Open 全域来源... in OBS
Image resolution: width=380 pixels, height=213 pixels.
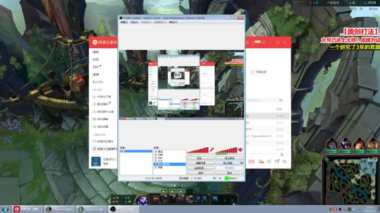click(x=200, y=168)
